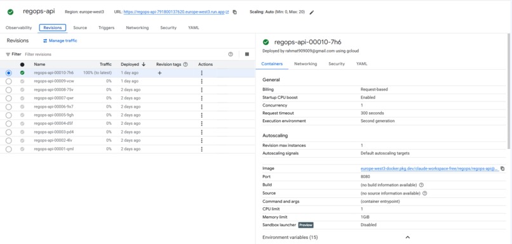
Task: Collapse the Environment variables section
Action: pyautogui.click(x=408, y=238)
